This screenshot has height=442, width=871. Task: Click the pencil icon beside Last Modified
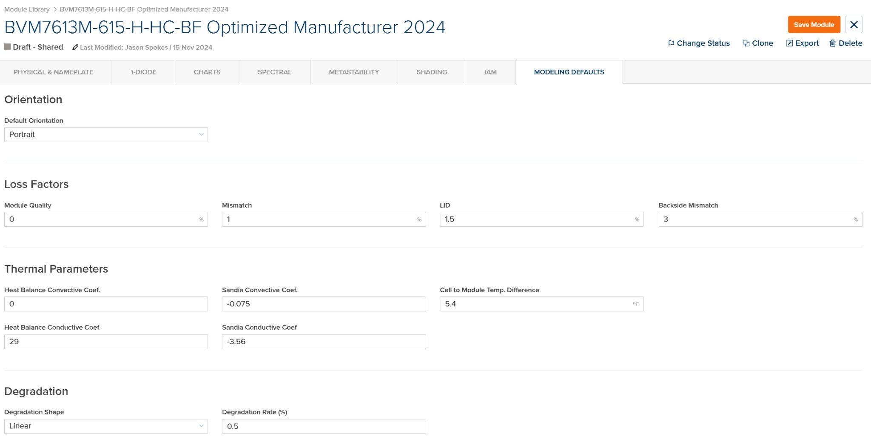pos(75,47)
